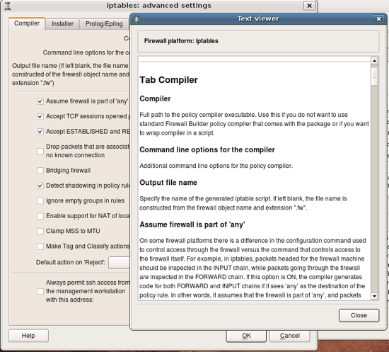The image size is (389, 352).
Task: Enable Drop packets with no known connection
Action: (40, 151)
